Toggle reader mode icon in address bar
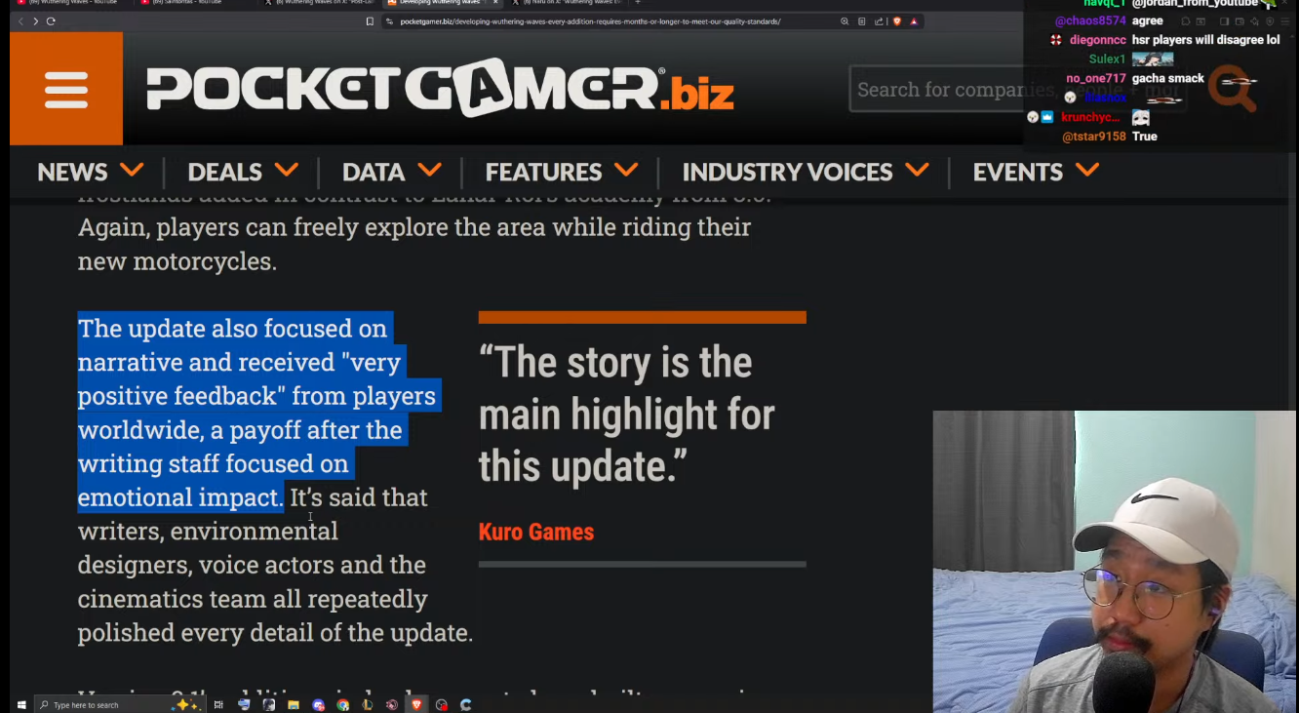The width and height of the screenshot is (1299, 713). (861, 21)
